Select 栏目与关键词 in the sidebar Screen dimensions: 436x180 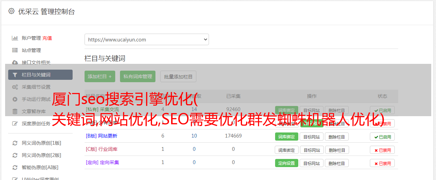click(x=40, y=75)
